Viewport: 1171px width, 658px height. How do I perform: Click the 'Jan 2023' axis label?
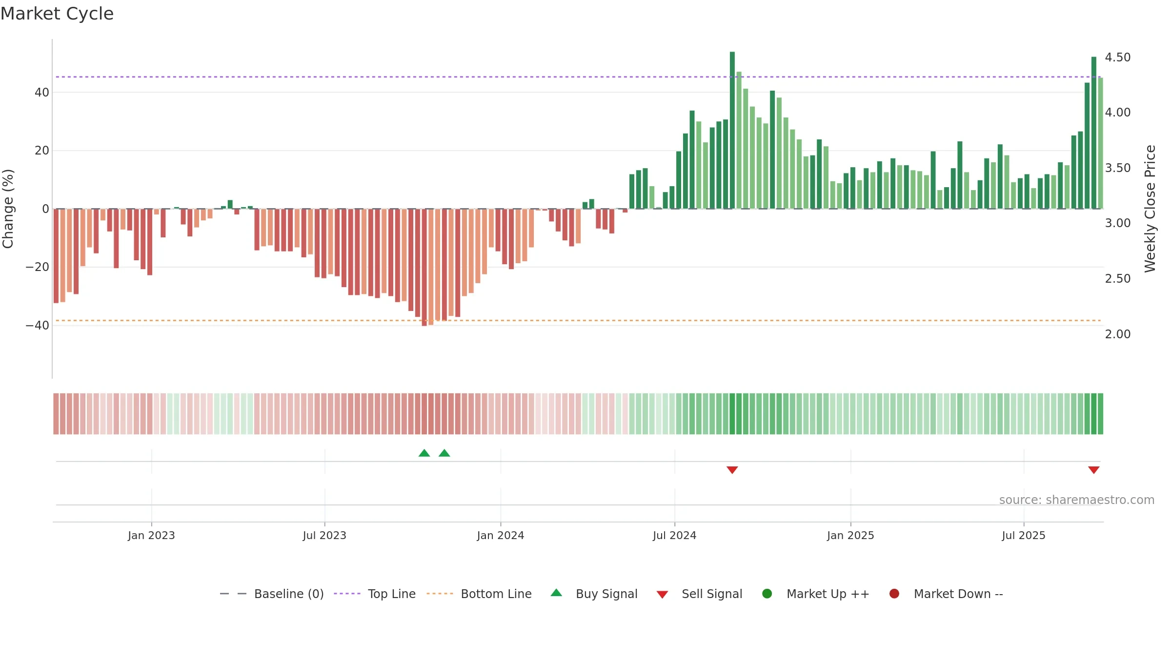(151, 536)
